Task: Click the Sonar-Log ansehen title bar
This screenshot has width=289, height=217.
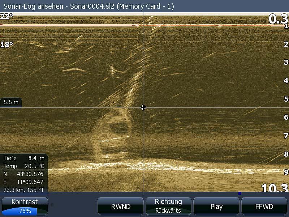Action: pos(89,6)
